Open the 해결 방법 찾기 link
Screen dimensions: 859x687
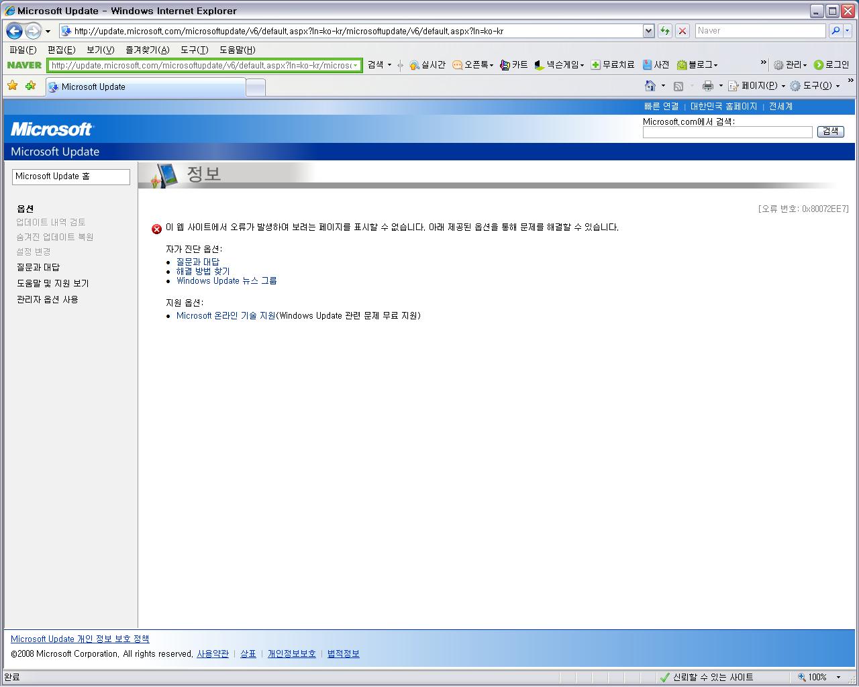pos(203,271)
